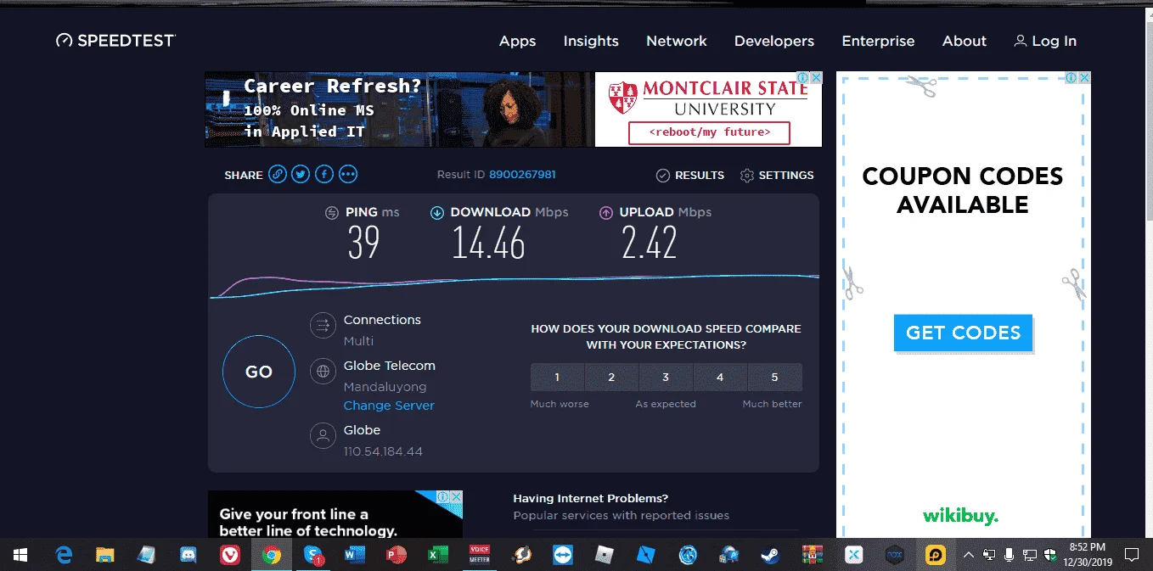The height and width of the screenshot is (571, 1153).
Task: Open Enterprise menu
Action: (x=878, y=41)
